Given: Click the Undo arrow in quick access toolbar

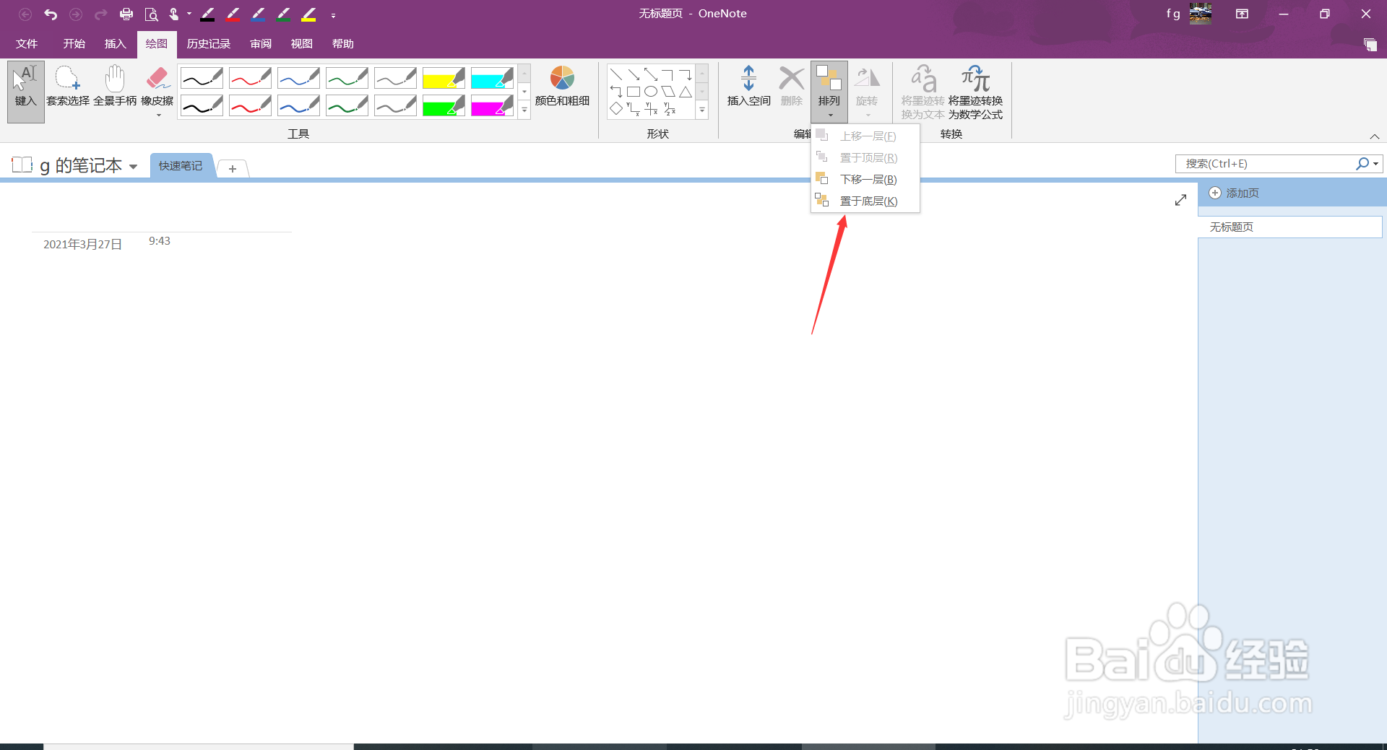Looking at the screenshot, I should [x=51, y=14].
